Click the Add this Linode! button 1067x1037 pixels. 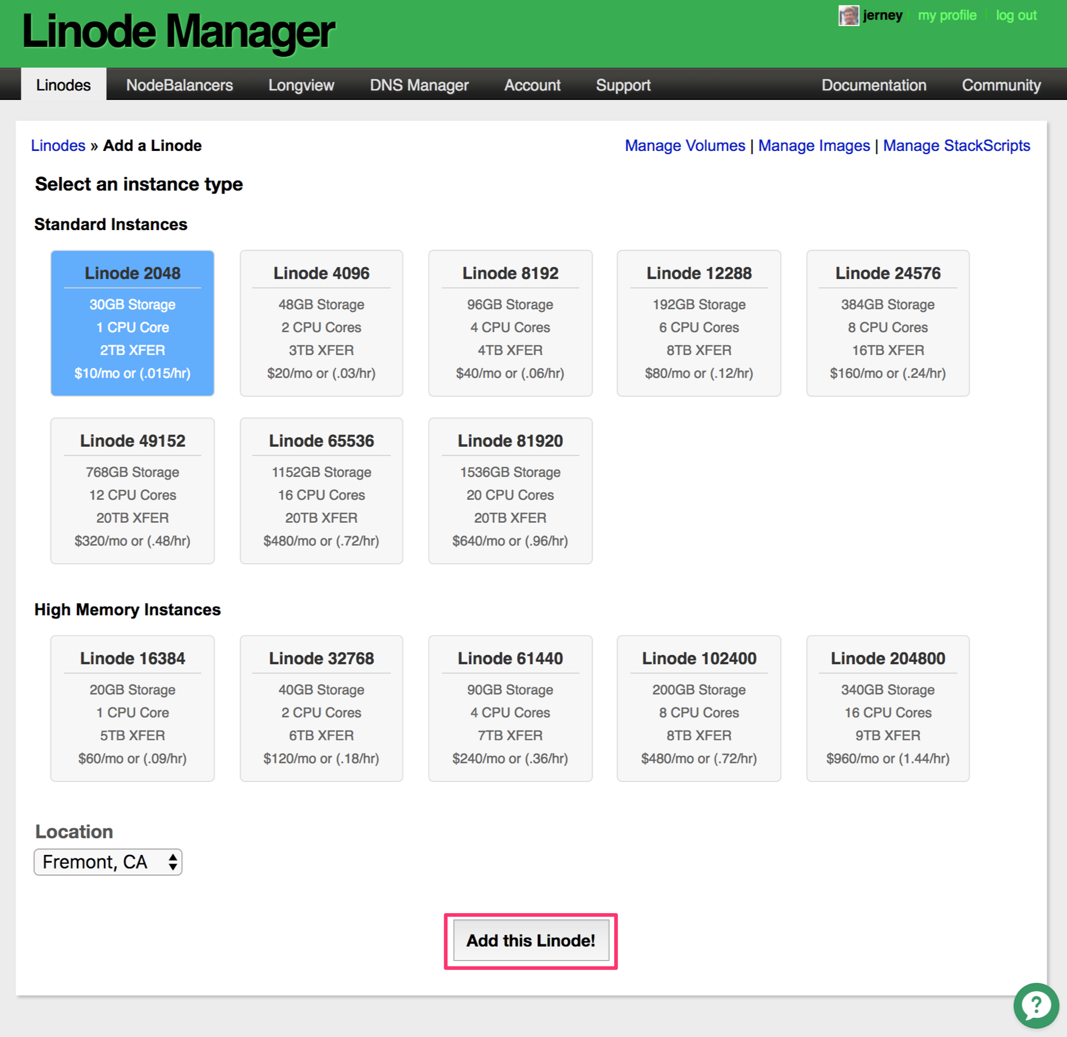click(531, 941)
